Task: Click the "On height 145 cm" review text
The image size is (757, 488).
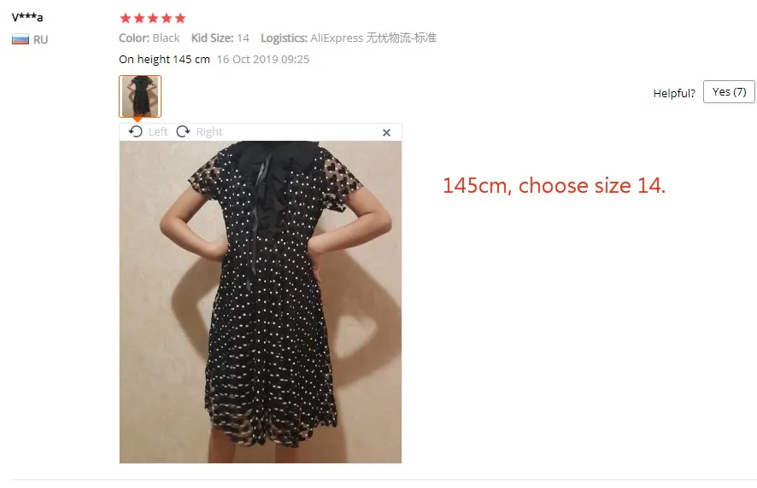Action: pos(164,60)
